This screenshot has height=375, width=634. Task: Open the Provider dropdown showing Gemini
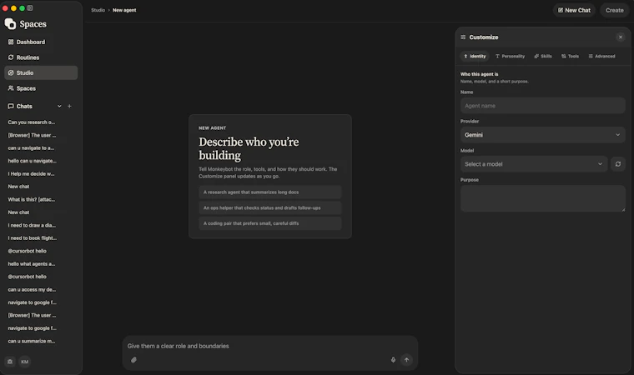[542, 135]
